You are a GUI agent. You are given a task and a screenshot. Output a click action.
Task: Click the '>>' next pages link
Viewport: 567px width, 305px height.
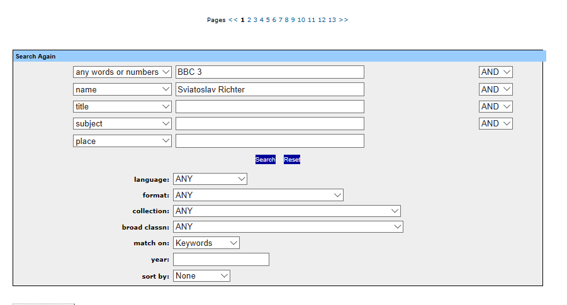tap(344, 20)
